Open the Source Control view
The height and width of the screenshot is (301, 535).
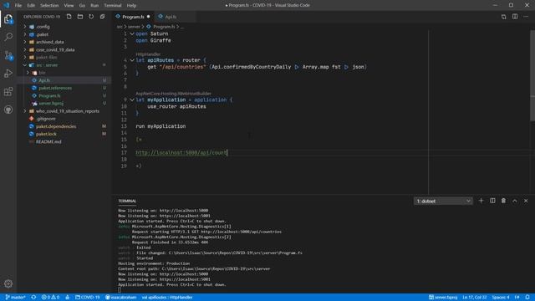(8, 55)
